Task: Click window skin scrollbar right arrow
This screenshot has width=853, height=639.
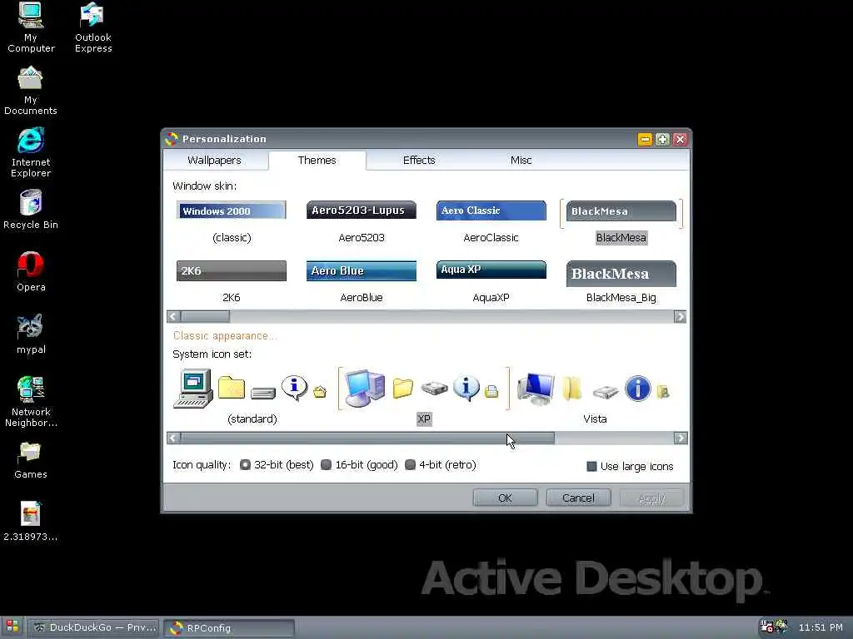Action: 680,316
